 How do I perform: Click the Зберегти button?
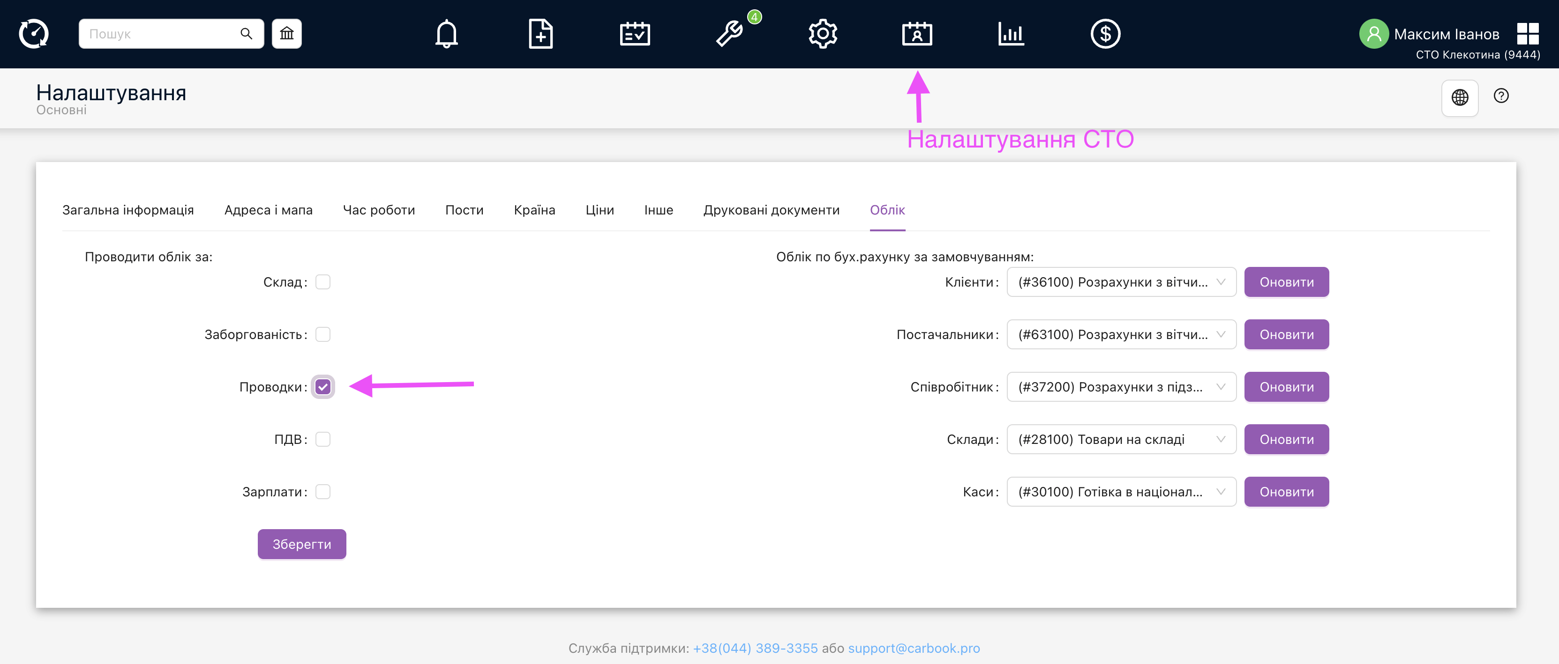(x=301, y=544)
